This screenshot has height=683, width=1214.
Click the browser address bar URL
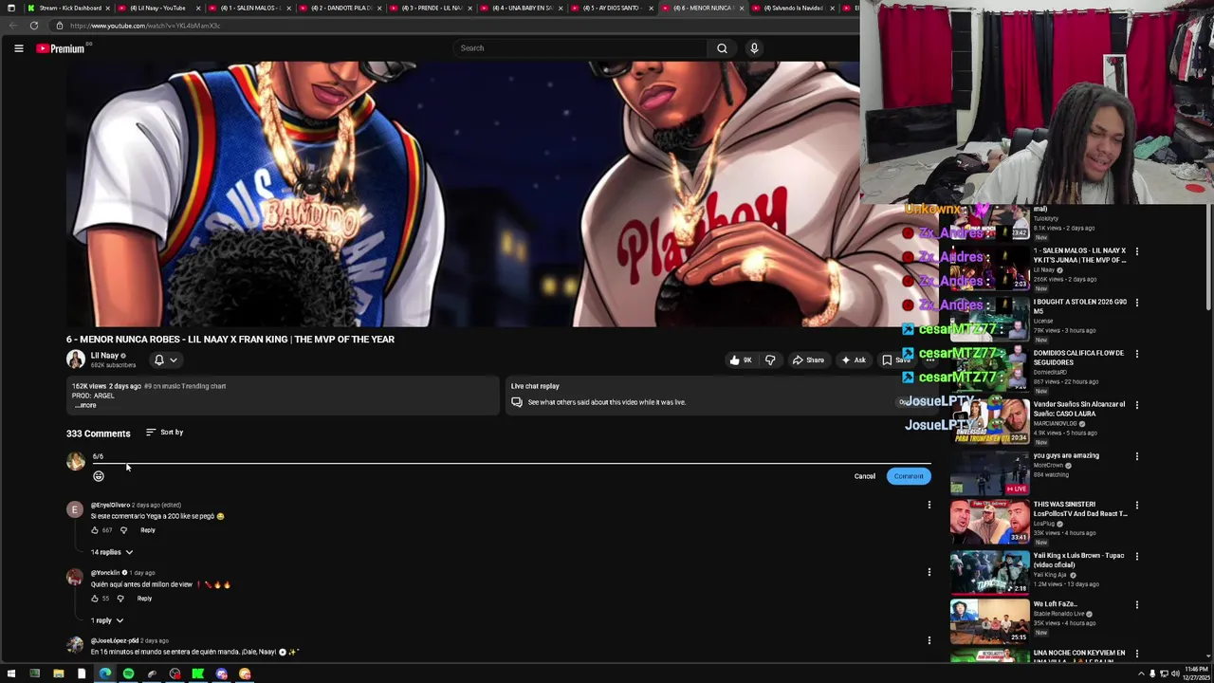[145, 26]
